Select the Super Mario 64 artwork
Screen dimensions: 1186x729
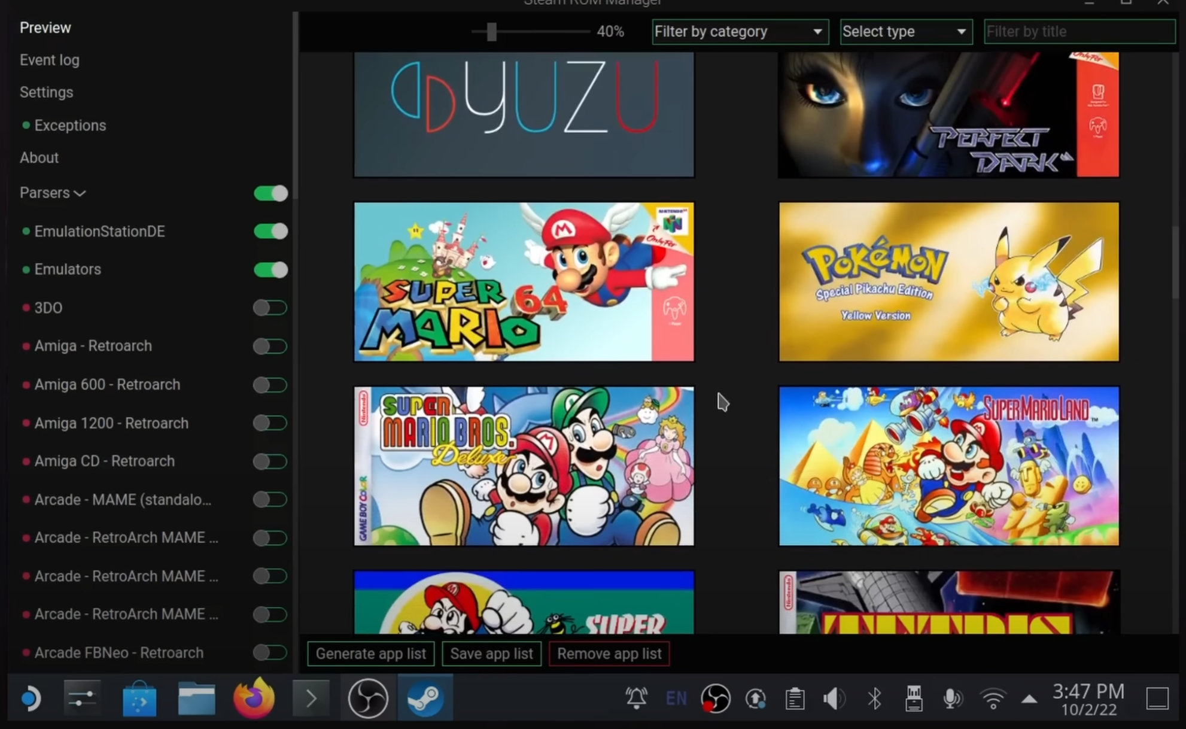(524, 281)
